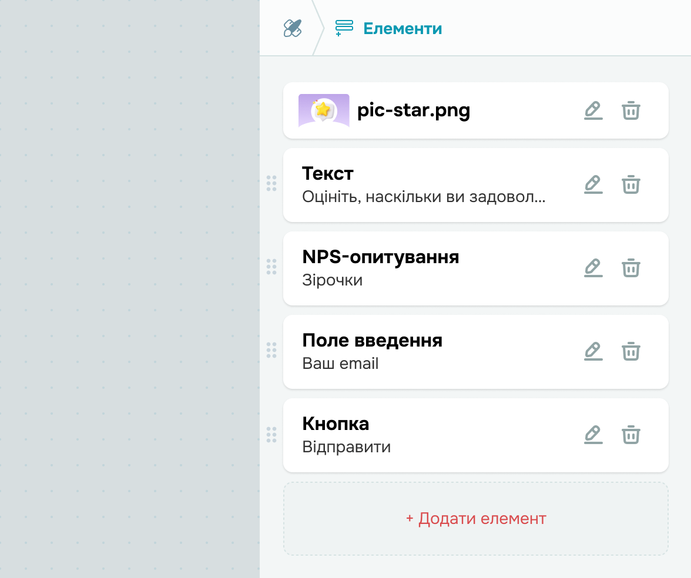Viewport: 691px width, 578px height.
Task: Delete the pic-star.png image element
Action: coord(631,110)
